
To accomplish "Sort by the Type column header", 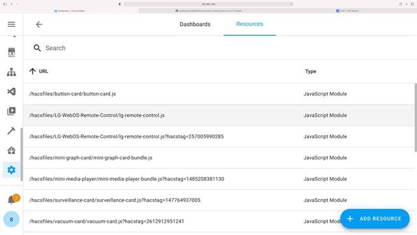I will pyautogui.click(x=311, y=71).
